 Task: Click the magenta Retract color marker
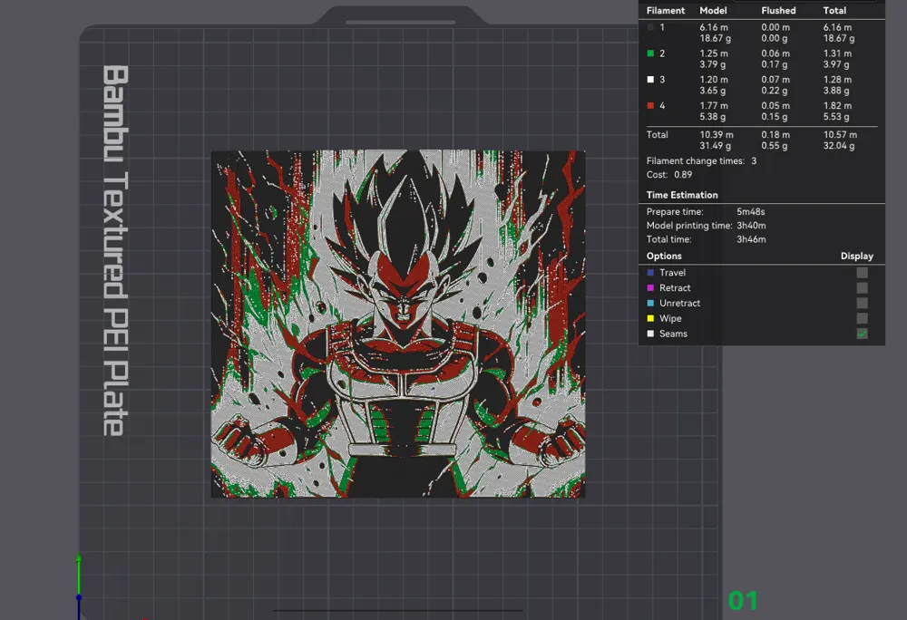[x=649, y=287]
